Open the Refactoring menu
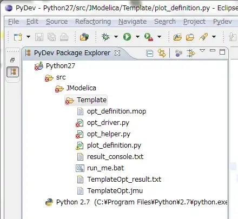This screenshot has width=238, height=219. pos(93,22)
